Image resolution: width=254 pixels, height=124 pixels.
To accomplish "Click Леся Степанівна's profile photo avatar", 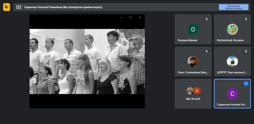I will [x=193, y=61].
